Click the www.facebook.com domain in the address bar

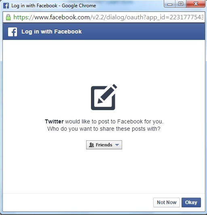[x=62, y=17]
